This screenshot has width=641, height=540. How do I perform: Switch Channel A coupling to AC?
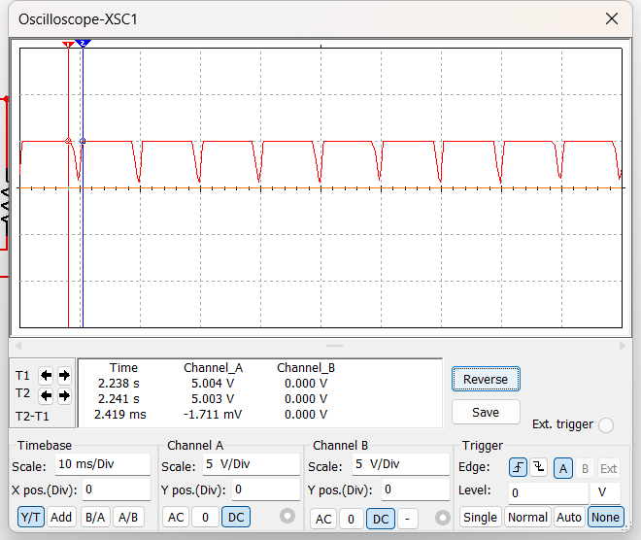[176, 518]
